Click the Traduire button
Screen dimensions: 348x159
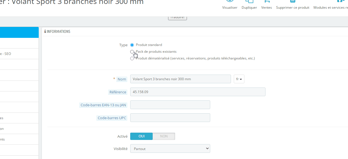[177, 17]
